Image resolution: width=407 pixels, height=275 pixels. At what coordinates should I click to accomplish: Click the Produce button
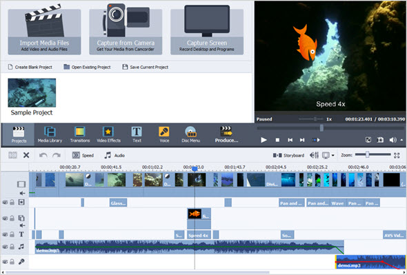[226, 134]
